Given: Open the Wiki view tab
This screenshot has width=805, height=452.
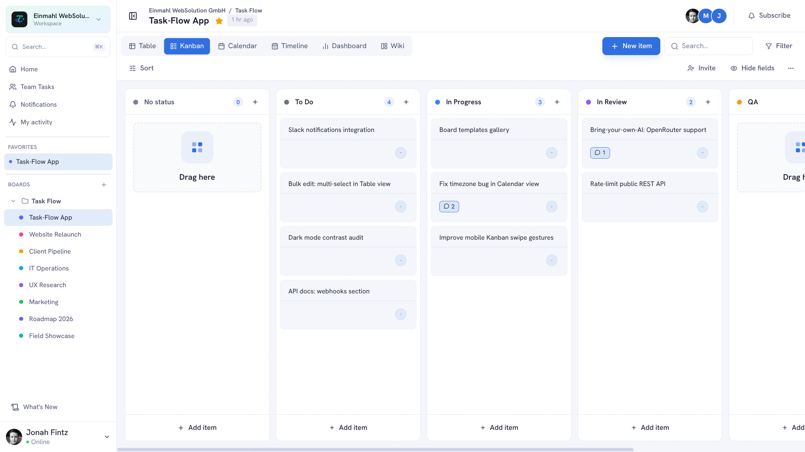Looking at the screenshot, I should click(x=392, y=46).
